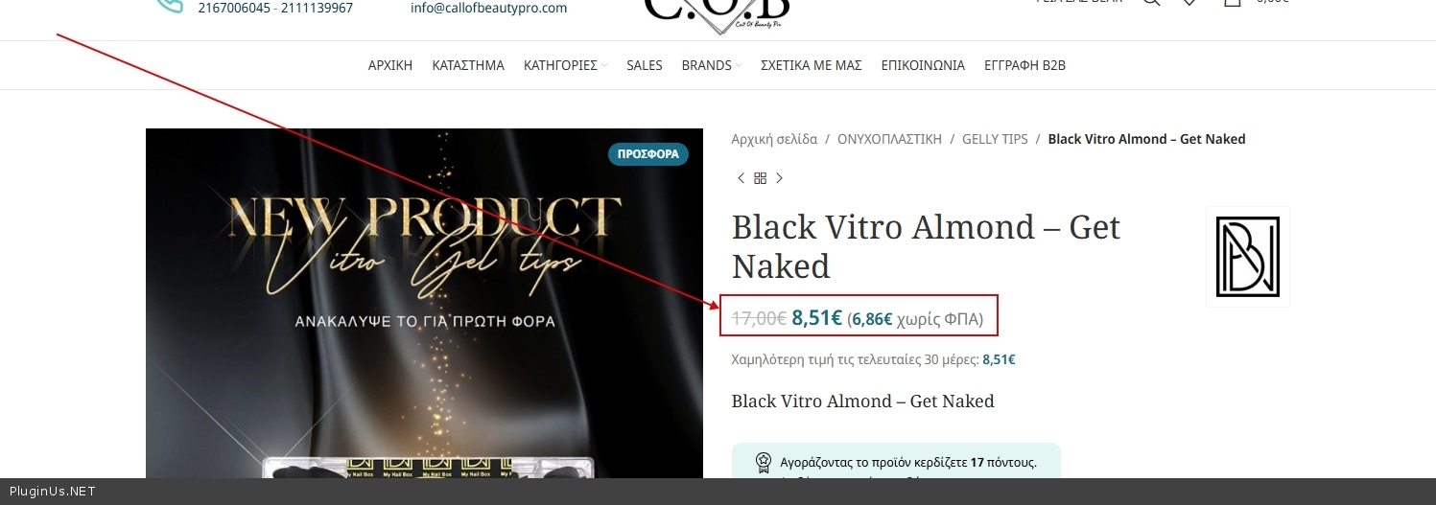Image resolution: width=1436 pixels, height=505 pixels.
Task: Open the back-to-products grid icon
Action: (760, 178)
